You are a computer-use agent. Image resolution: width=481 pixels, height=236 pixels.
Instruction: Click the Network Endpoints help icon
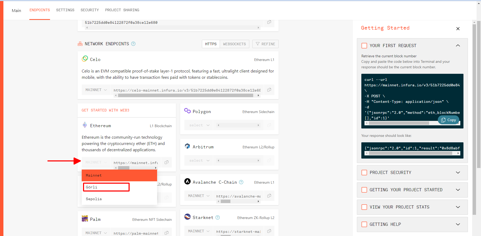133,44
